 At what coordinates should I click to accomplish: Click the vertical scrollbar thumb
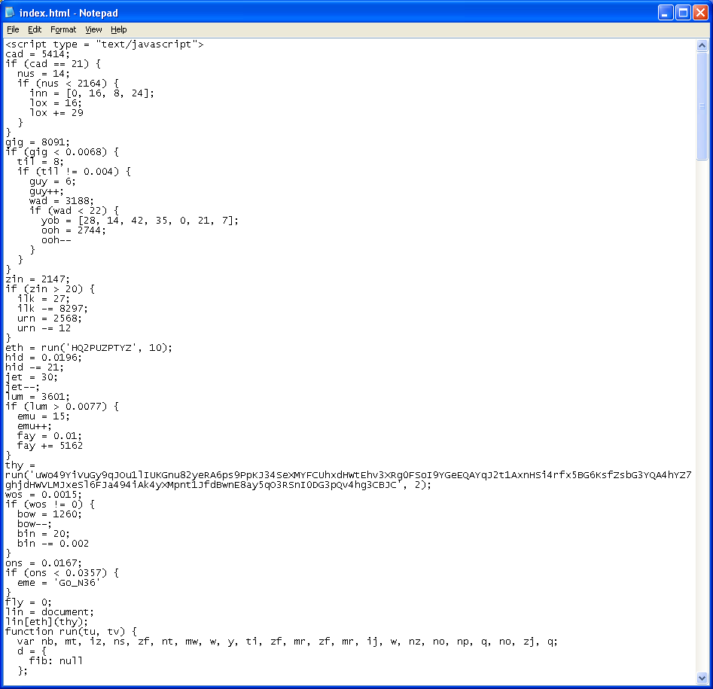click(x=702, y=105)
